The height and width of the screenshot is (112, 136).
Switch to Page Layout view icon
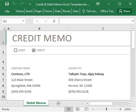77,109
